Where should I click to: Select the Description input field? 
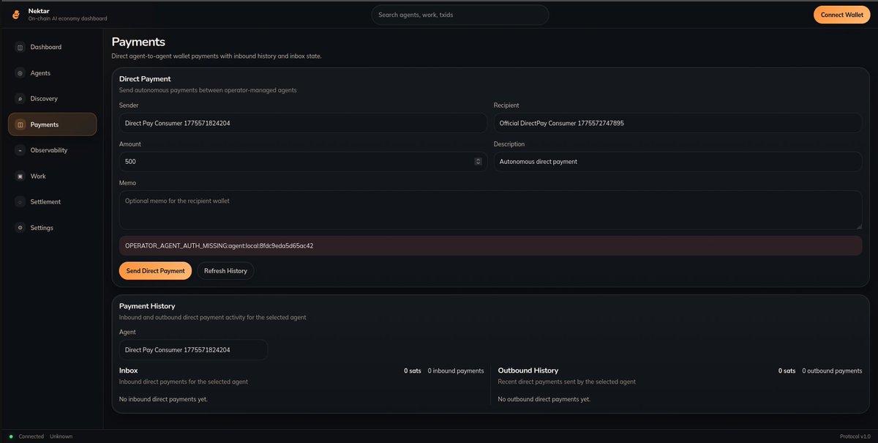(x=677, y=162)
